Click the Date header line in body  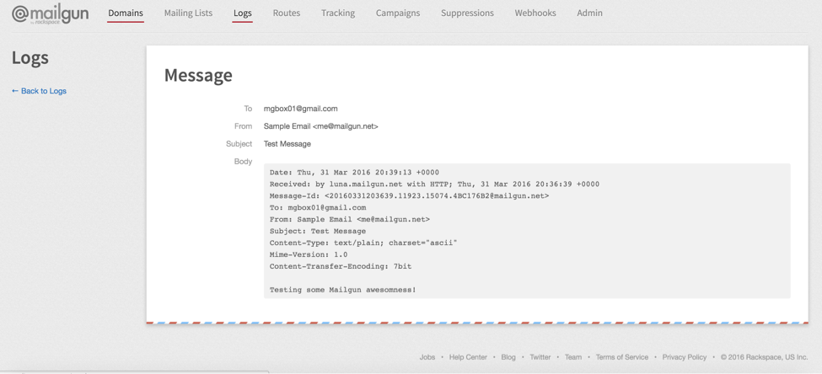354,173
